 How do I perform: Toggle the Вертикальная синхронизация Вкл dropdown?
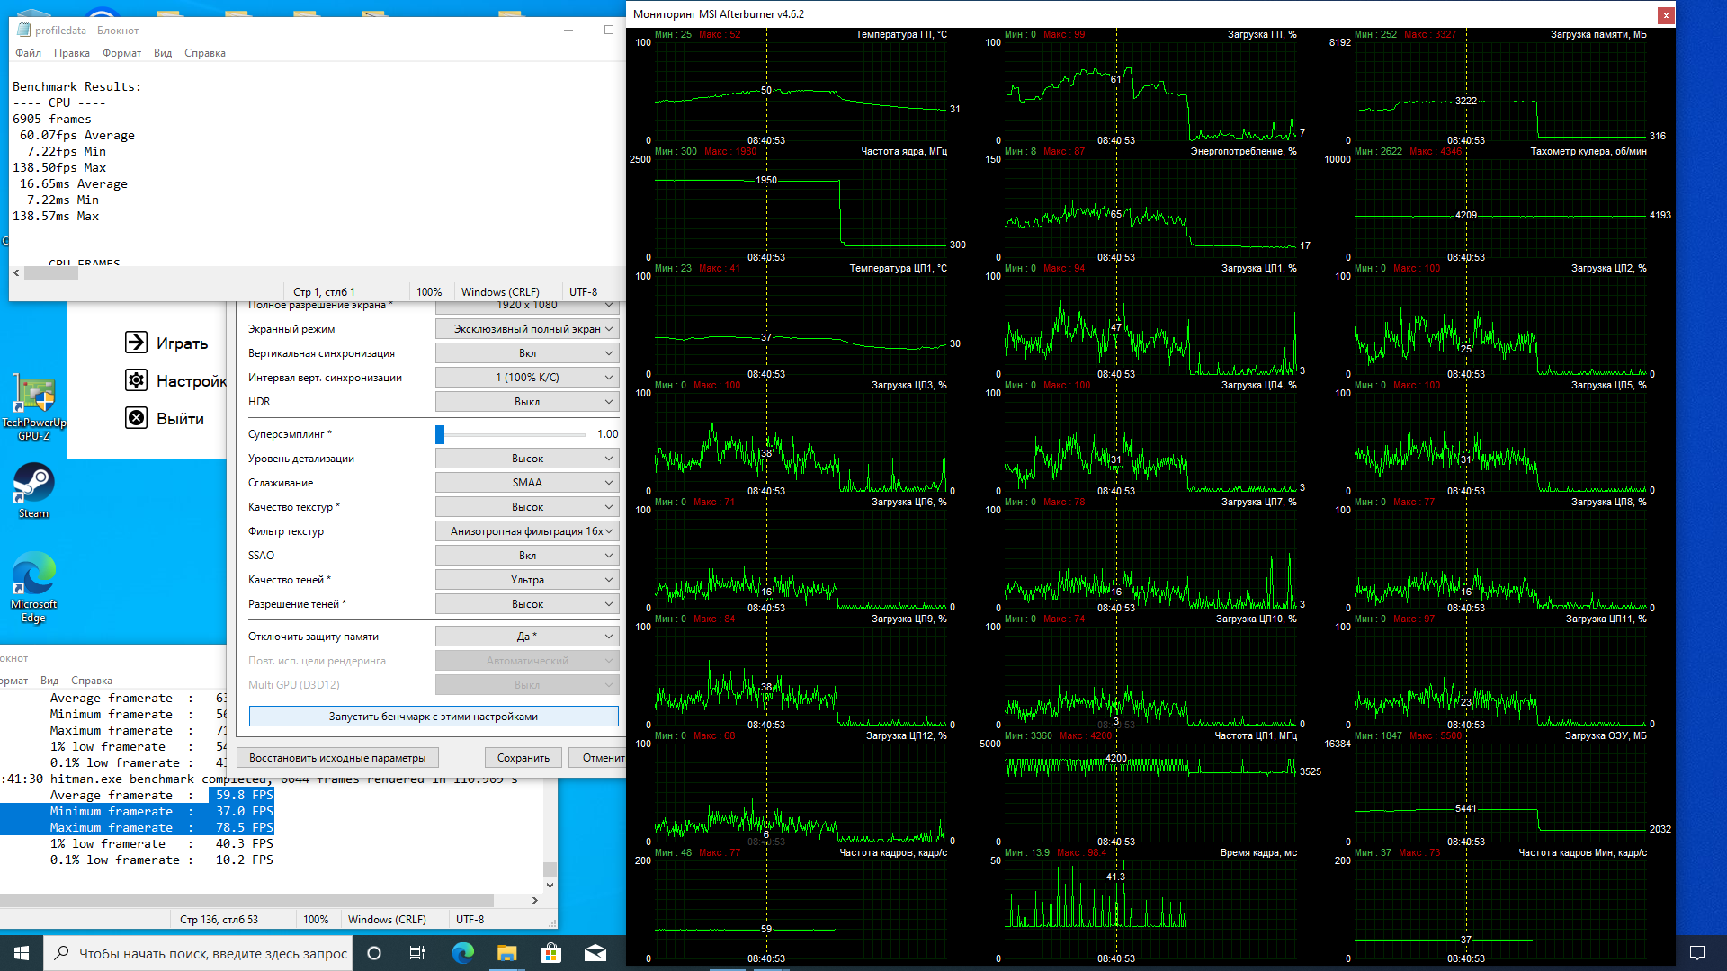(527, 353)
